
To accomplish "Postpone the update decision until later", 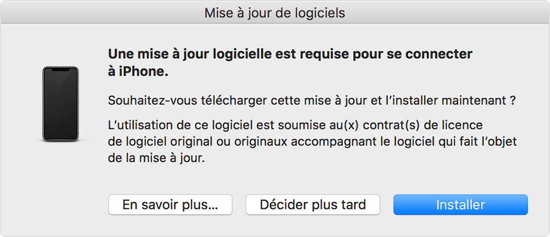I will (312, 204).
